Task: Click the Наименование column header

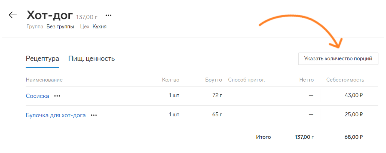Action: tap(44, 80)
